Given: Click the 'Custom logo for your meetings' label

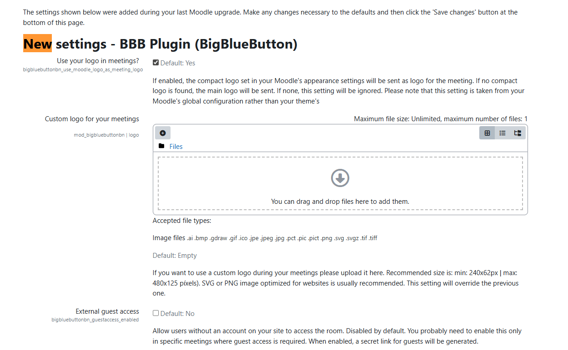Looking at the screenshot, I should (92, 119).
